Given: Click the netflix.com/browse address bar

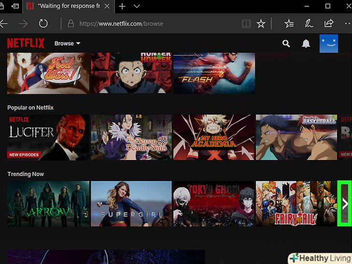Looking at the screenshot, I should [x=121, y=24].
